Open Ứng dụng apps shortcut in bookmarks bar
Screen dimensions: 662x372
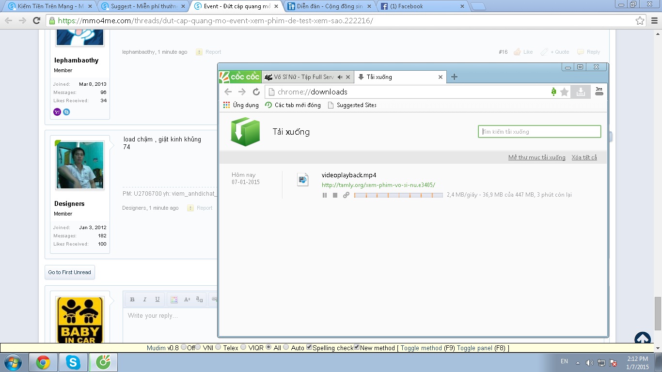pyautogui.click(x=241, y=105)
